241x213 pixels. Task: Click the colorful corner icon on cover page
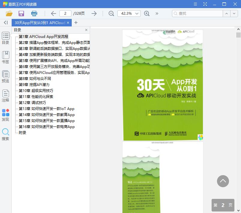tap(200, 137)
